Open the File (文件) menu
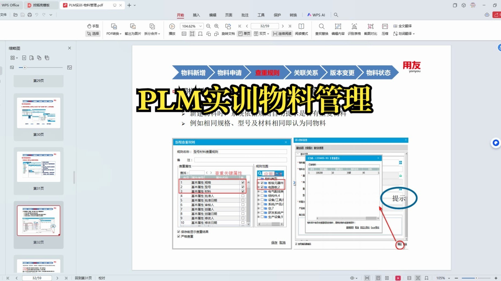The image size is (501, 281). click(x=4, y=15)
